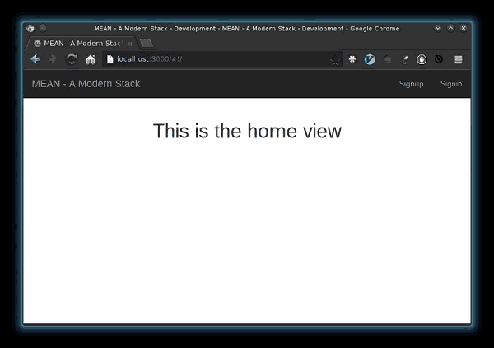Bookmark this page with the star icon
The width and height of the screenshot is (494, 348).
coord(335,59)
